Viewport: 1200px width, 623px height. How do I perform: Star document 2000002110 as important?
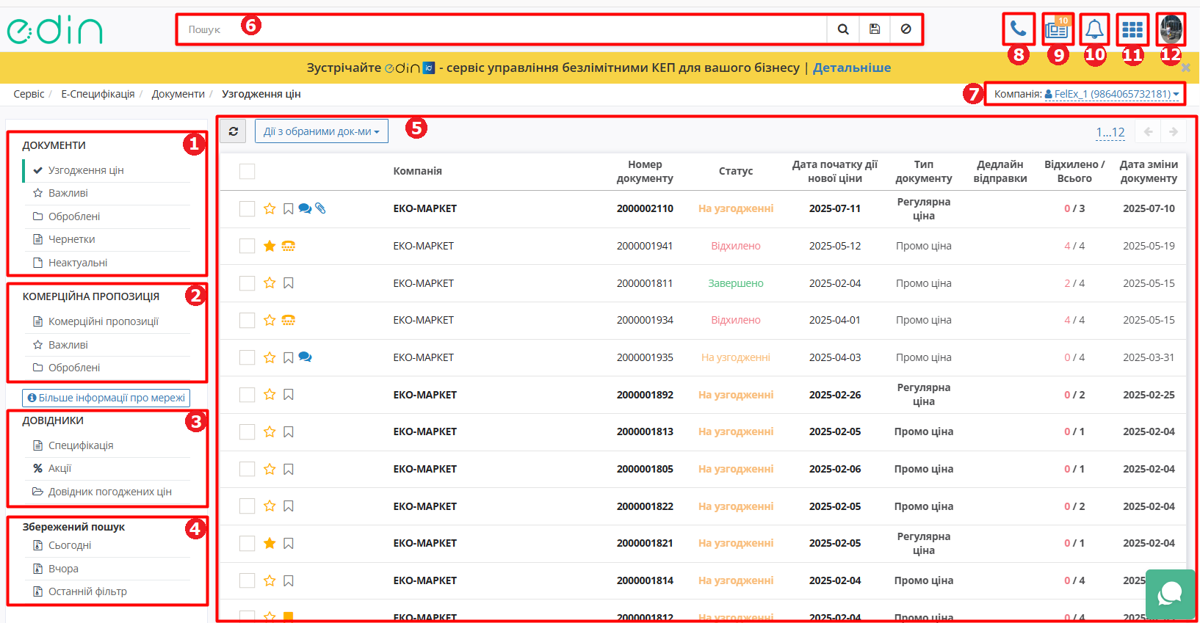270,208
